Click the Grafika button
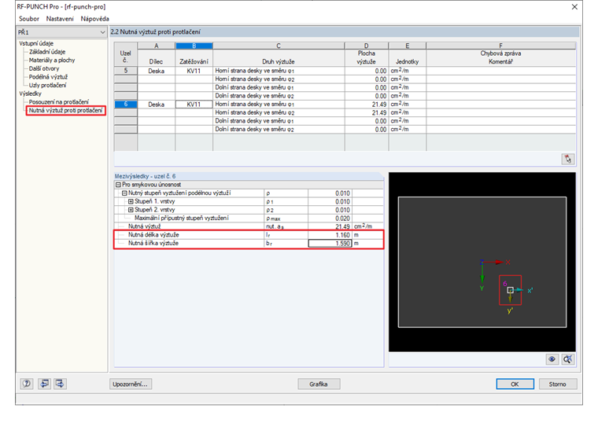The image size is (598, 426). click(x=319, y=384)
